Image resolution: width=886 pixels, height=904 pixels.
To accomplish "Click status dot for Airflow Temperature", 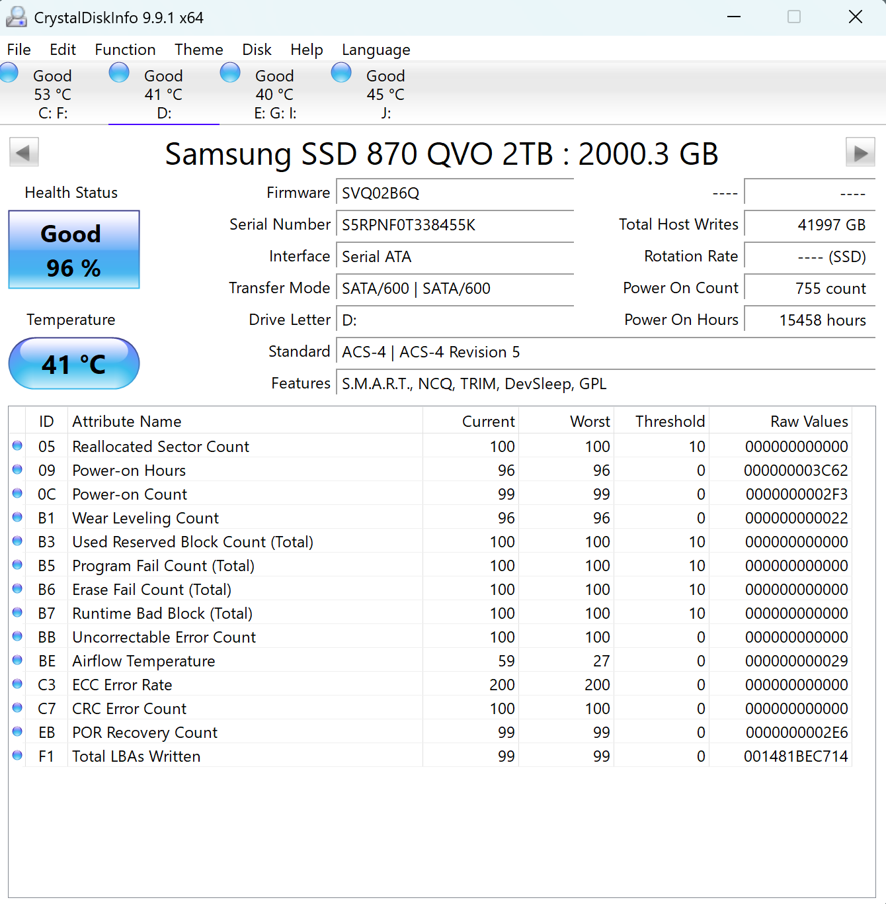I will pyautogui.click(x=17, y=660).
